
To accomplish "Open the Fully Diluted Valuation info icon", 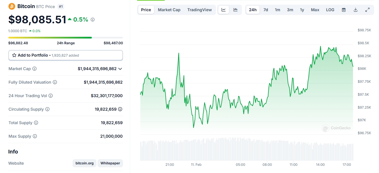I will click(x=55, y=82).
